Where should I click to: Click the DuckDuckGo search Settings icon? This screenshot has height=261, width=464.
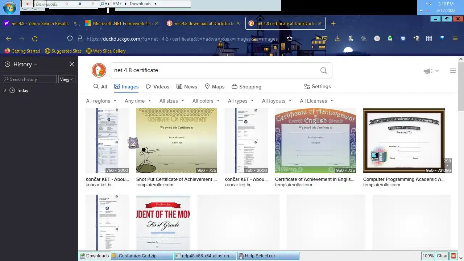[x=307, y=87]
